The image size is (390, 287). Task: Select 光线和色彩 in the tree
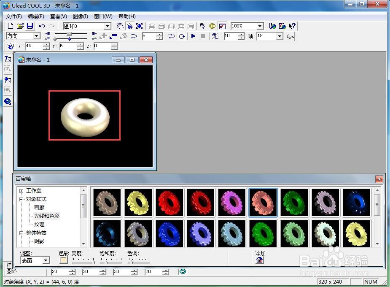point(47,216)
